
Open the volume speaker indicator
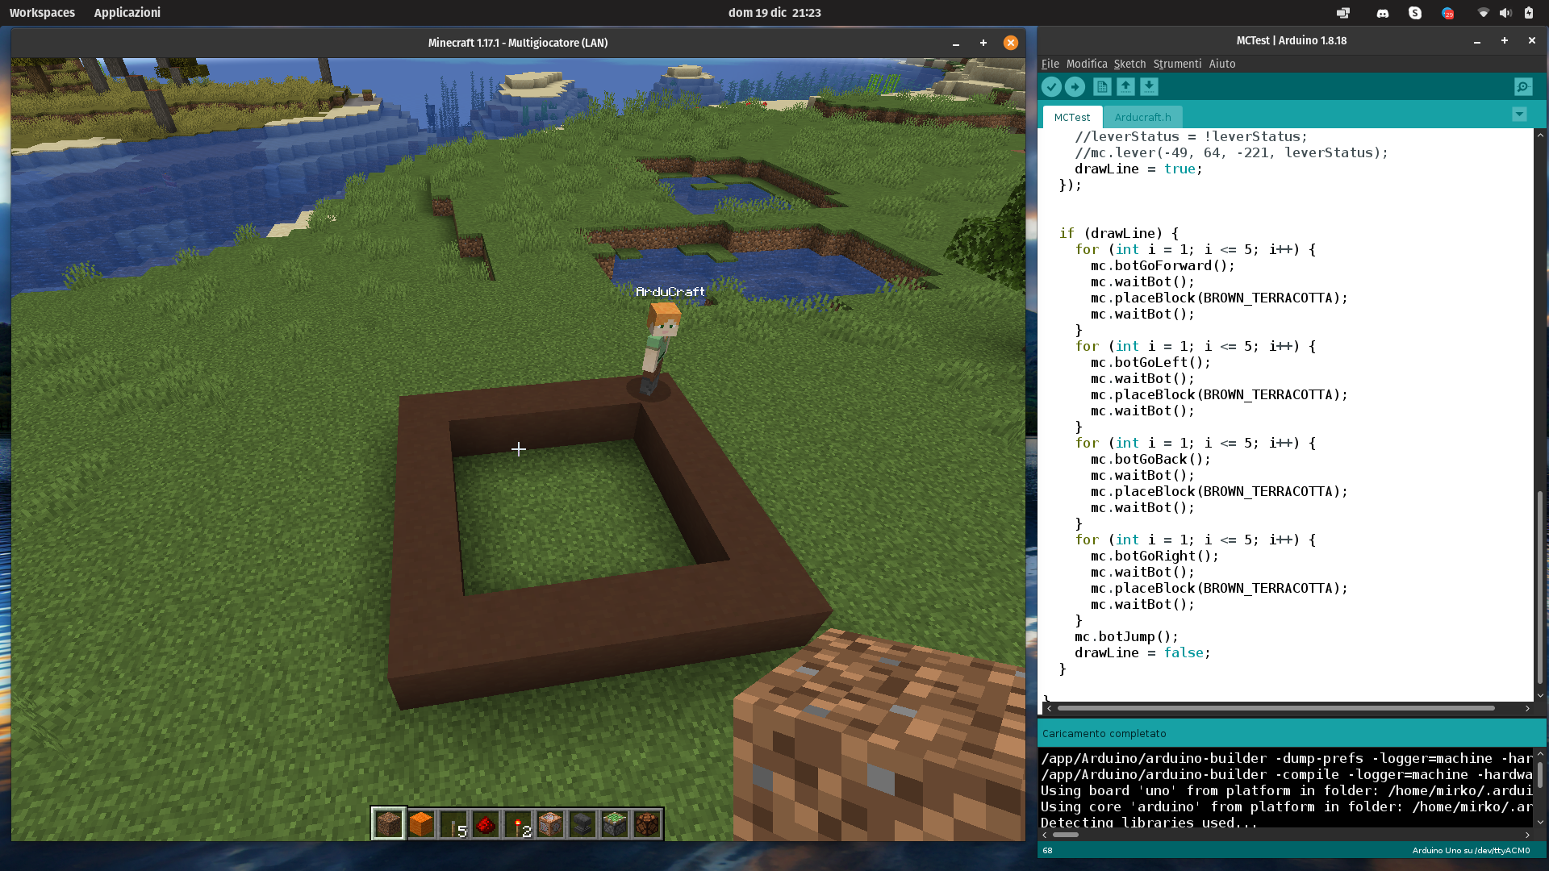click(x=1505, y=13)
